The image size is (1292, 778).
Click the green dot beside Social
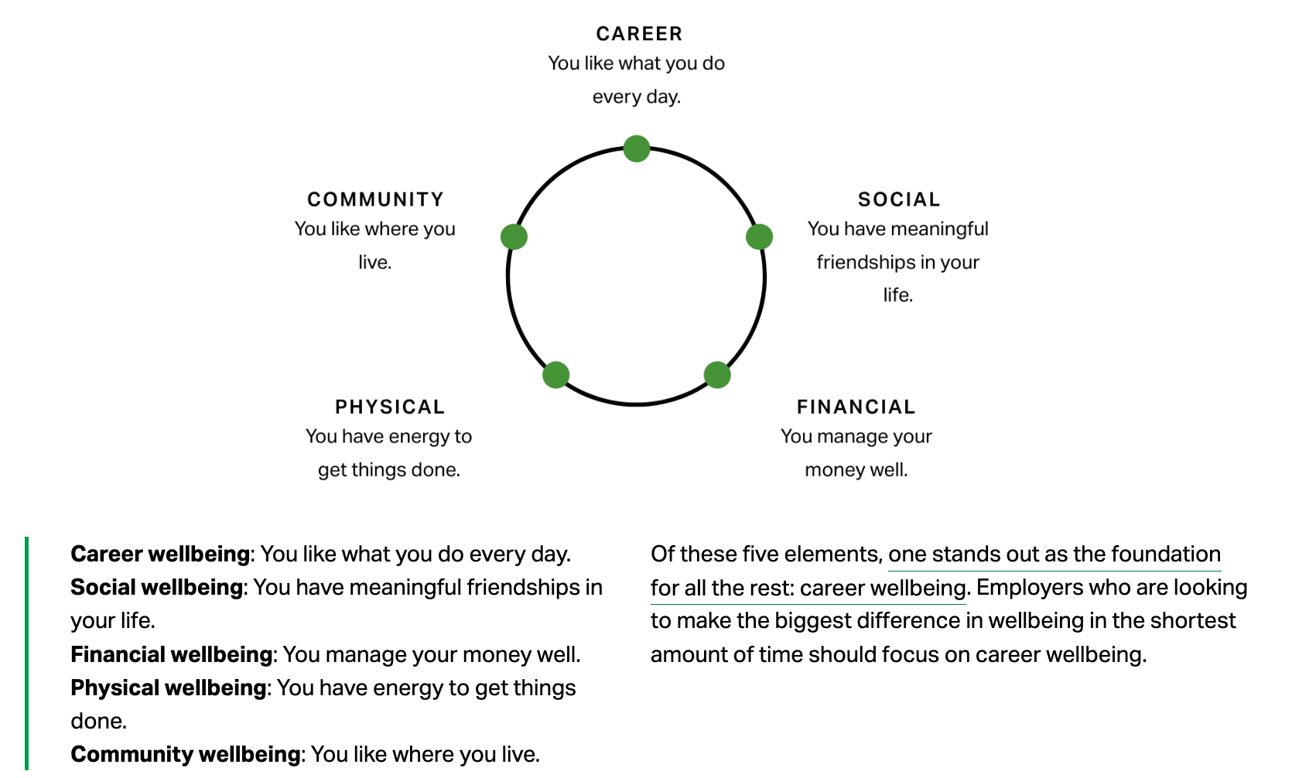click(x=759, y=237)
